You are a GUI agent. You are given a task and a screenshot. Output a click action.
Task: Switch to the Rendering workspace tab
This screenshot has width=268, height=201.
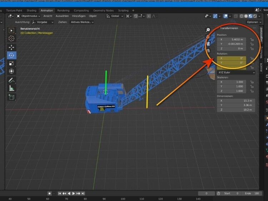(63, 11)
